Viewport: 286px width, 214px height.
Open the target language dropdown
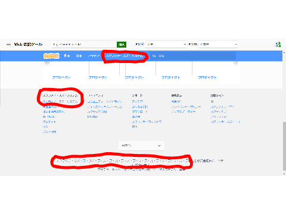(218, 44)
